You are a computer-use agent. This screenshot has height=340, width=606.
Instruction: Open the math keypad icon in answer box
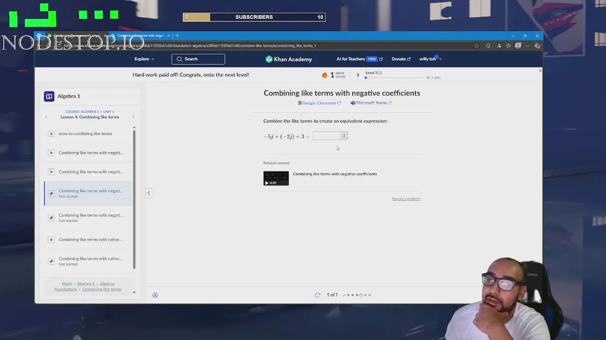(x=344, y=136)
